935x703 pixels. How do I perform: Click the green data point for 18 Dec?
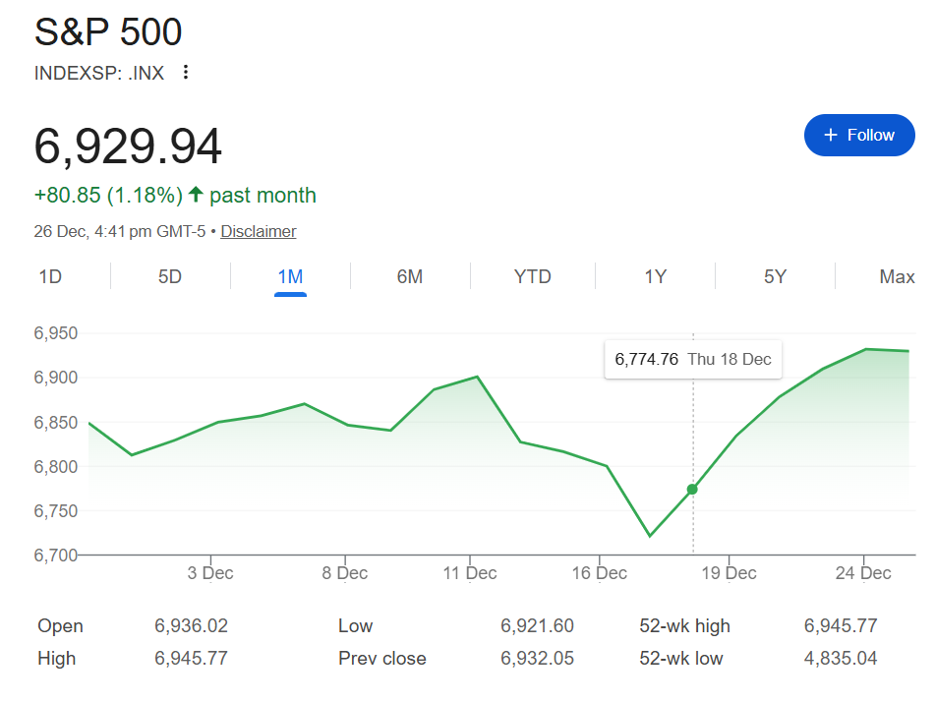point(692,489)
